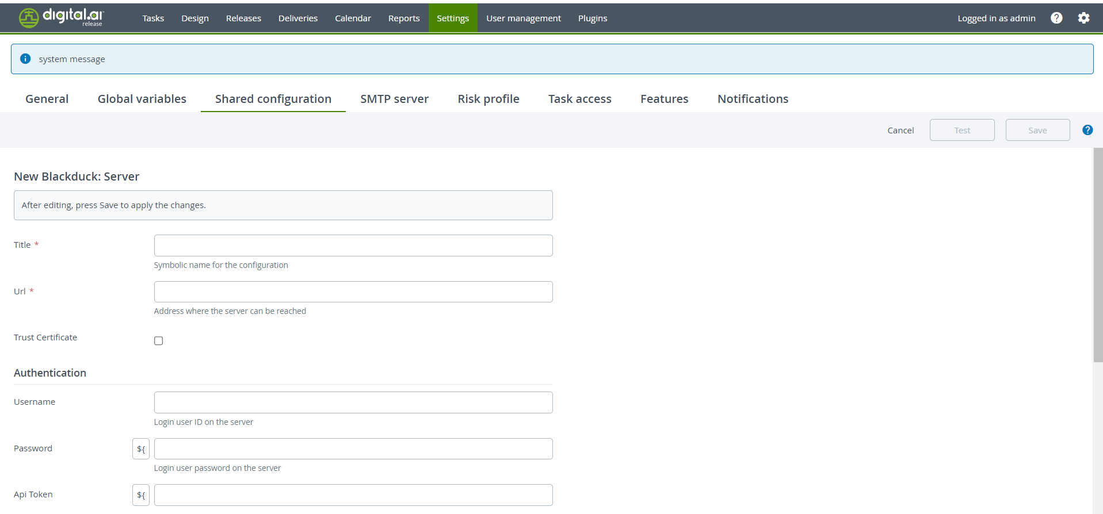1103x514 pixels.
Task: Open the Reports menu
Action: pos(404,18)
